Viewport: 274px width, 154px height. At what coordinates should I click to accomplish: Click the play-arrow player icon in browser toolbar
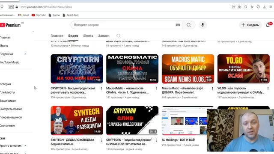pyautogui.click(x=252, y=7)
